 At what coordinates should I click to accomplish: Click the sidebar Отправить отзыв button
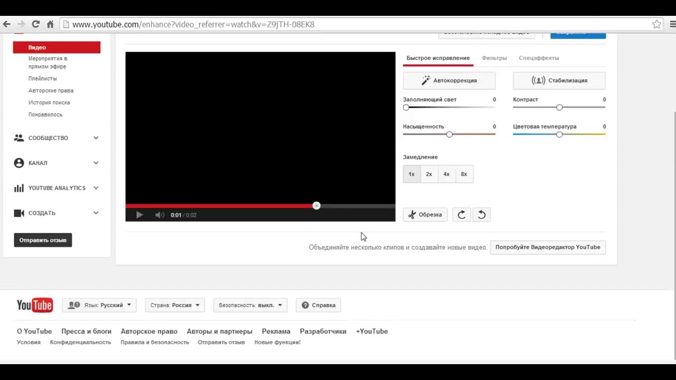tap(43, 240)
